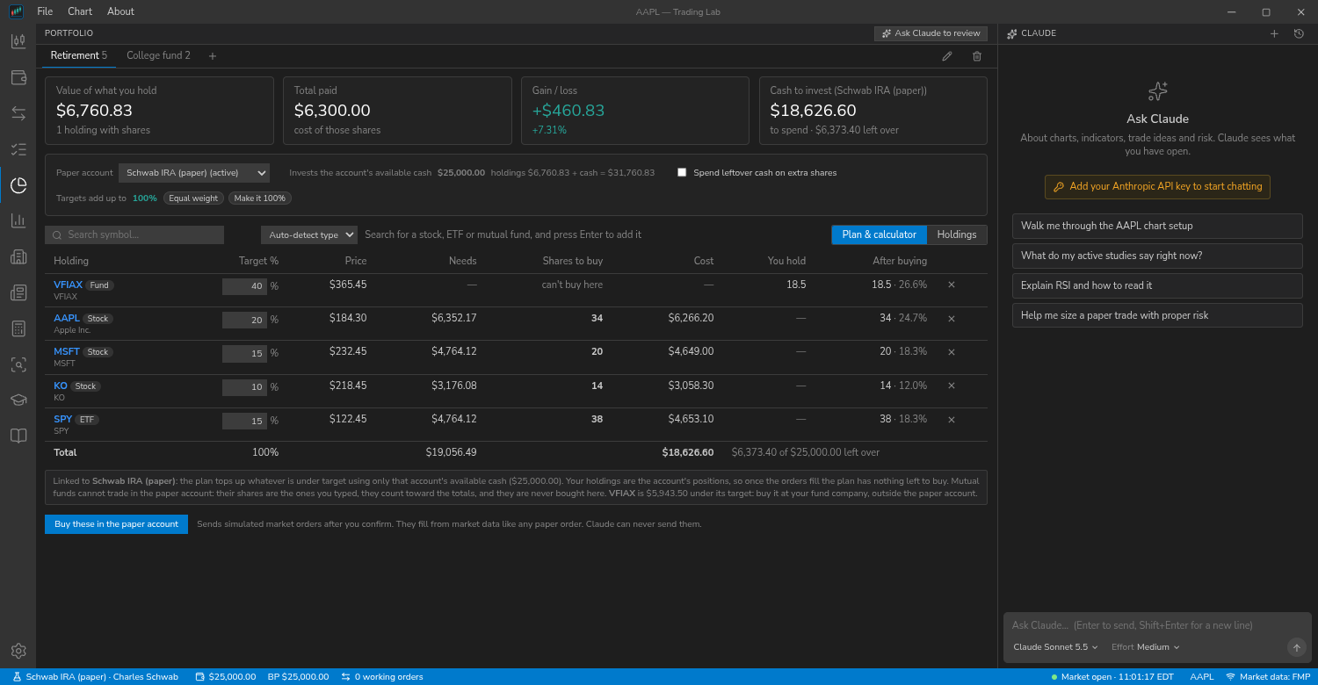
Task: Click the trash delete portfolio icon
Action: [977, 56]
